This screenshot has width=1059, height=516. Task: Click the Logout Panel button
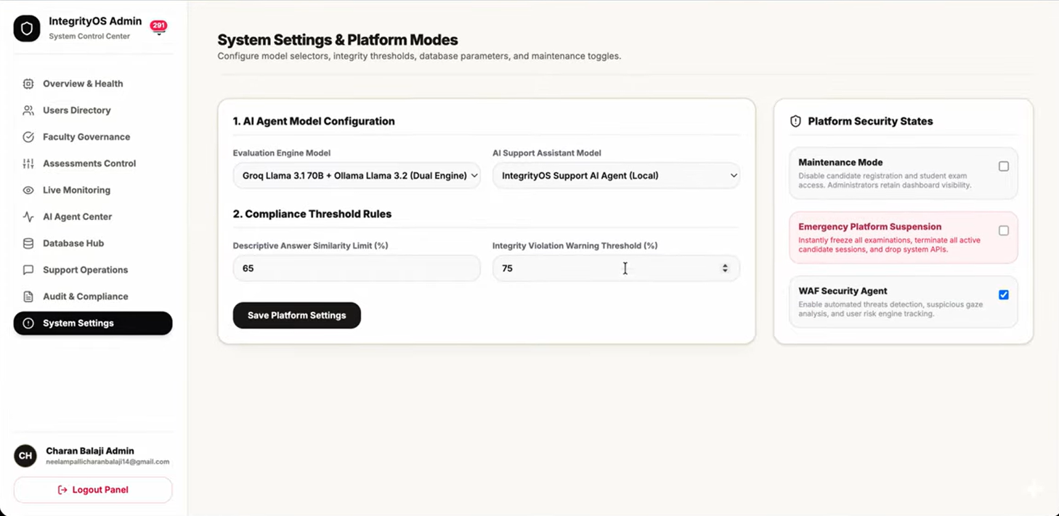coord(93,490)
